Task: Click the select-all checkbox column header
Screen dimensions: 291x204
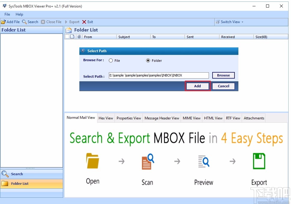Action: [67, 37]
